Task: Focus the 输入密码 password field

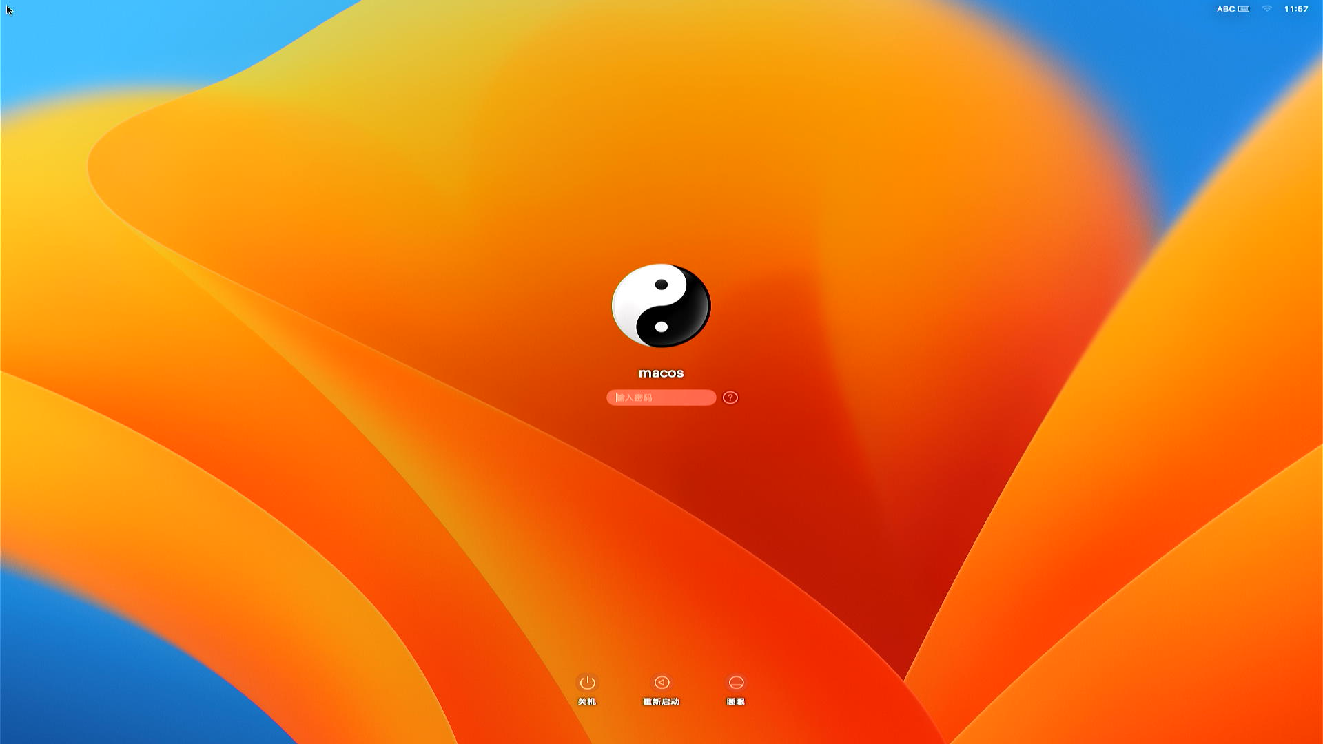Action: point(661,397)
